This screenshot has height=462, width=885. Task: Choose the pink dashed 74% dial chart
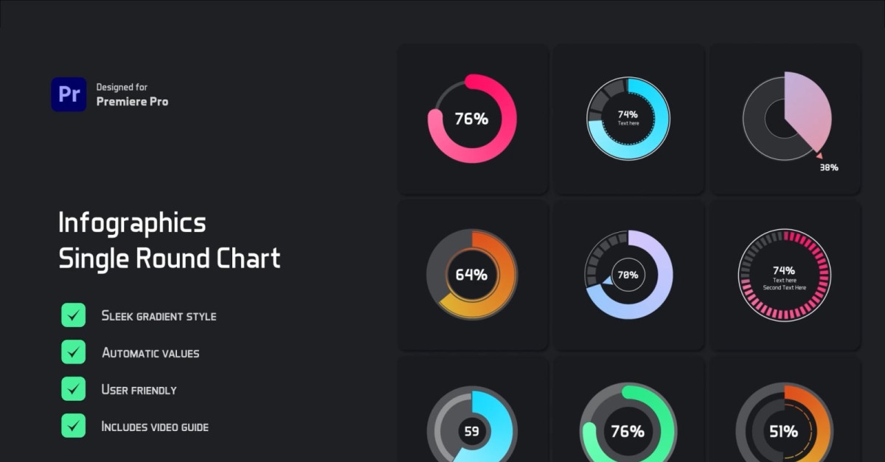point(784,276)
